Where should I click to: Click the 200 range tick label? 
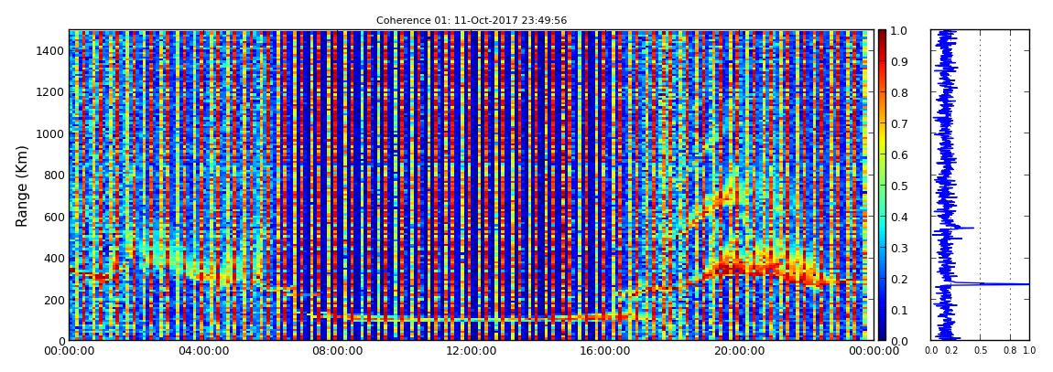point(54,300)
